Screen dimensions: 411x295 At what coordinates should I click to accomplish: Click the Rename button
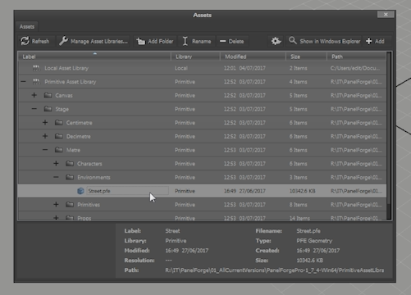197,41
